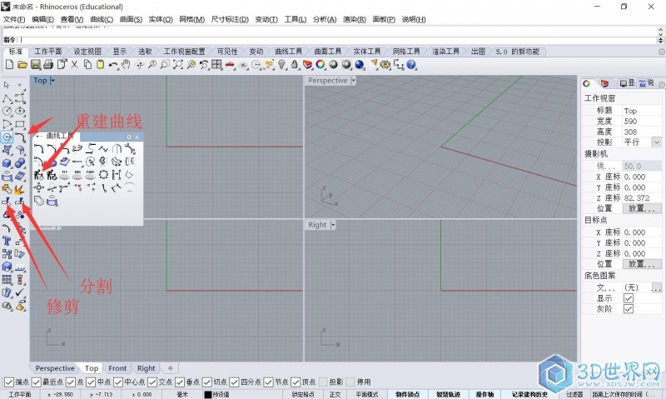Toggle the 四分点 osnap checkbox
The width and height of the screenshot is (666, 399).
coord(234,382)
